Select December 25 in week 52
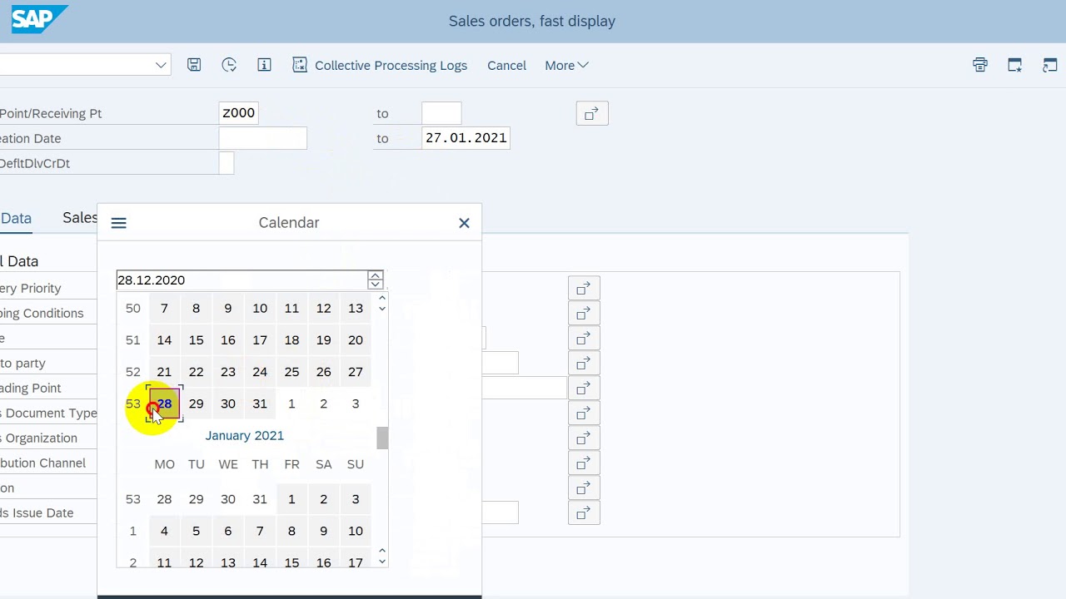Screen dimensions: 1066x599 [x=291, y=372]
